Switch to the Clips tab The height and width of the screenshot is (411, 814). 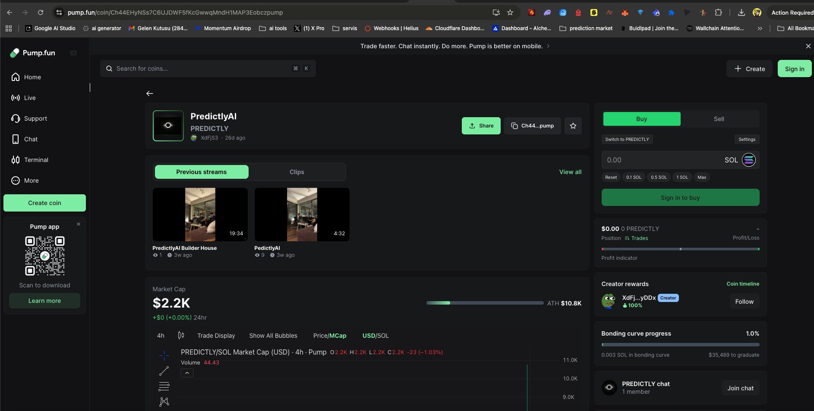(x=297, y=172)
